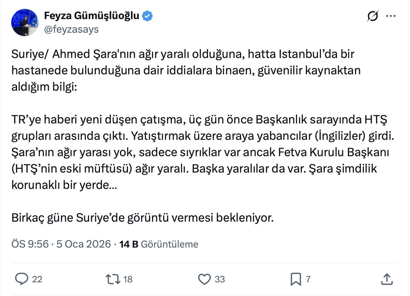
Task: Click the reply count 22
Action: pyautogui.click(x=37, y=280)
